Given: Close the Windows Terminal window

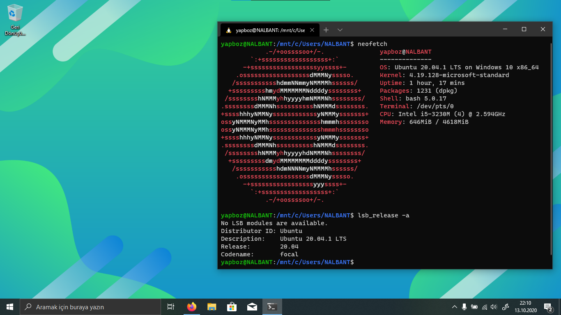Looking at the screenshot, I should (x=543, y=29).
